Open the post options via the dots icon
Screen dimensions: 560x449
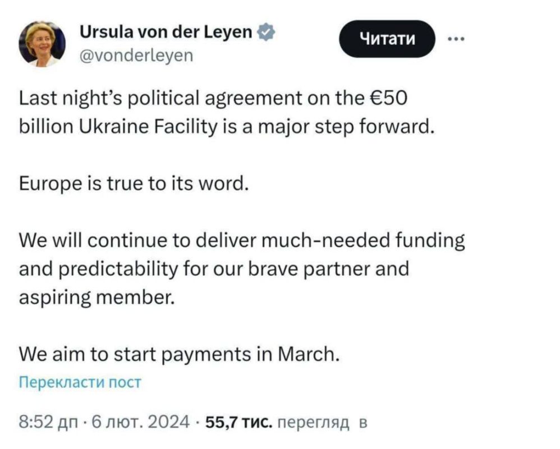coord(457,38)
